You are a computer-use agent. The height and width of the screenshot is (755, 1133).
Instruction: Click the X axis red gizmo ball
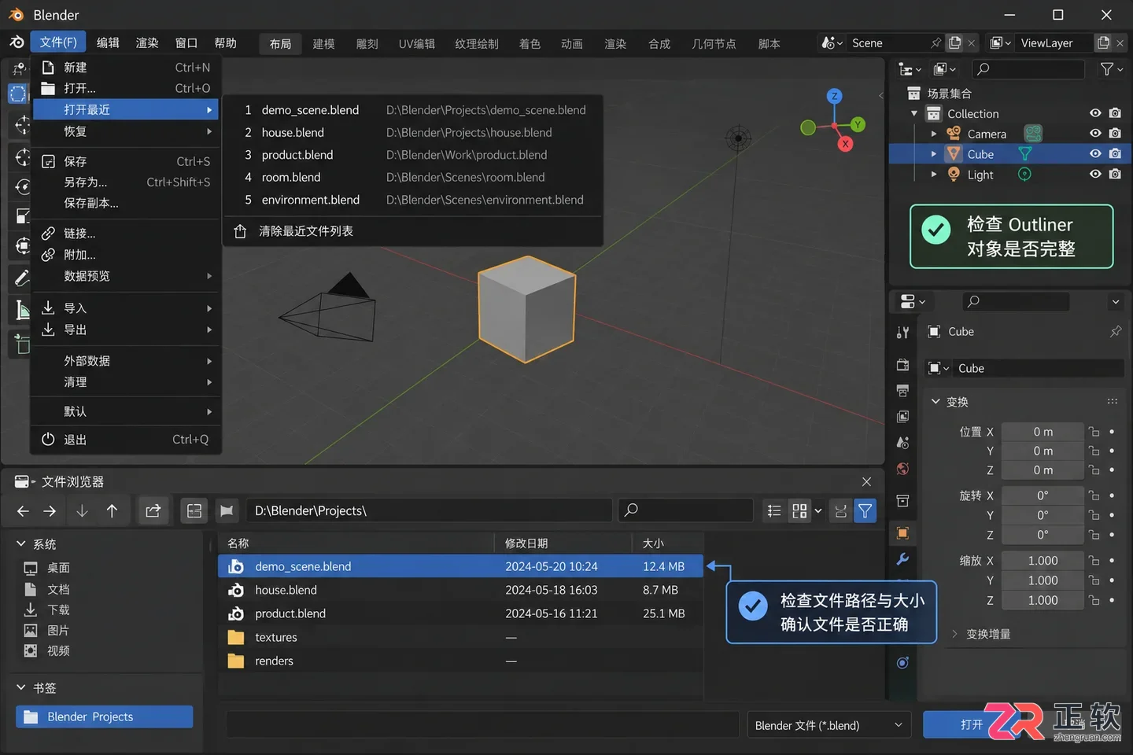tap(845, 144)
